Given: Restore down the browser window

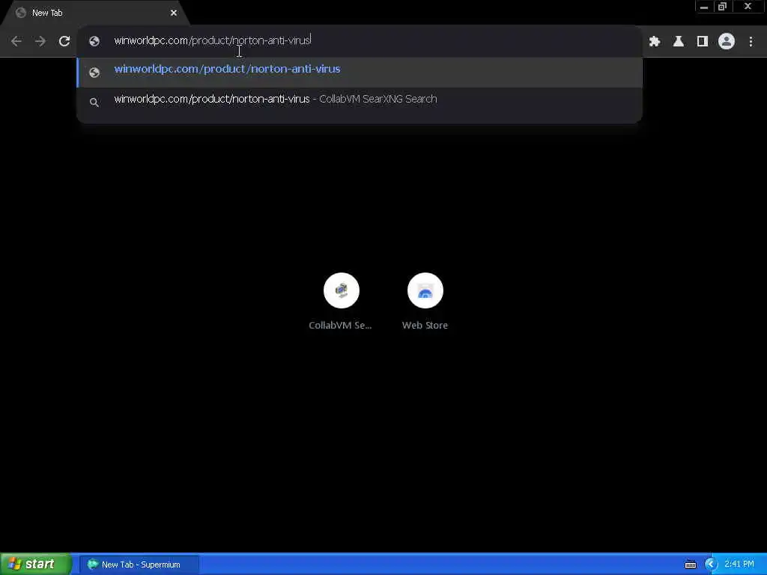Looking at the screenshot, I should tap(723, 6).
